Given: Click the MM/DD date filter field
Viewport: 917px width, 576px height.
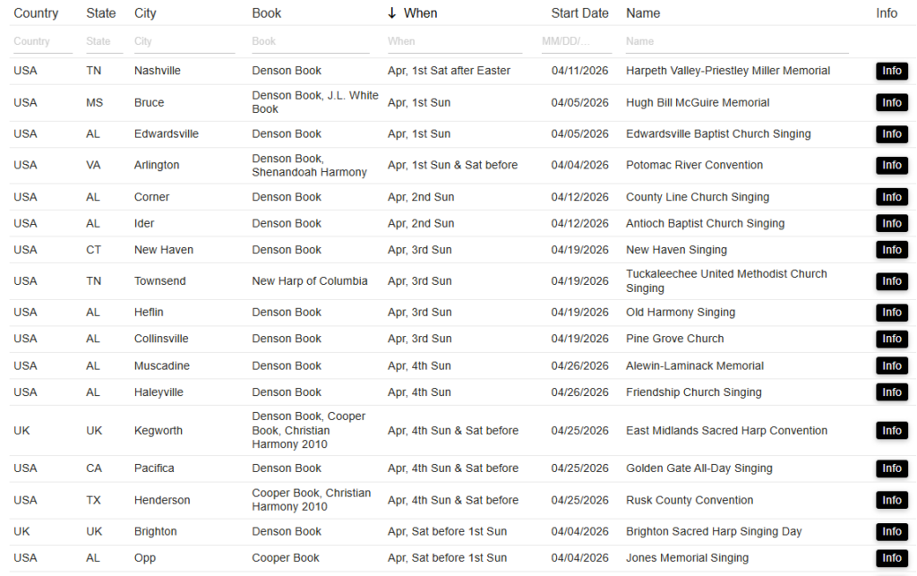Looking at the screenshot, I should (x=576, y=41).
